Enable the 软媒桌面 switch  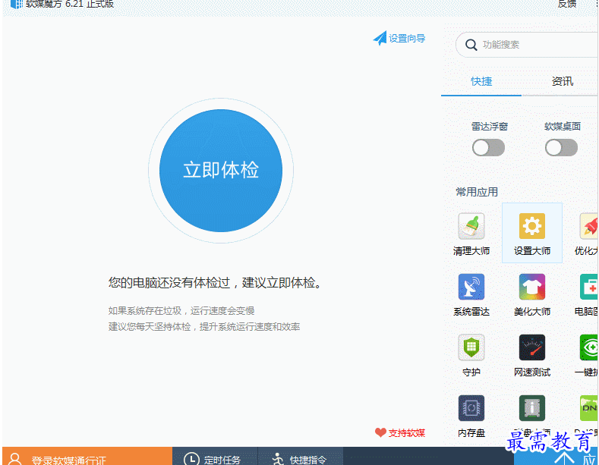pos(561,148)
